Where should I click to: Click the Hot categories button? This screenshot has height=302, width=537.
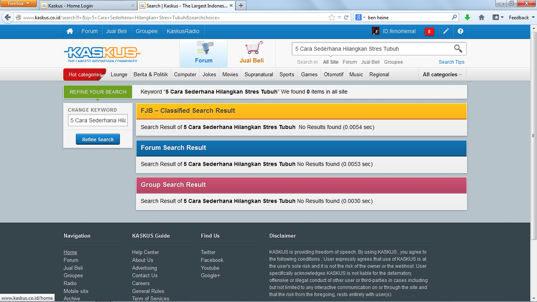pos(85,75)
